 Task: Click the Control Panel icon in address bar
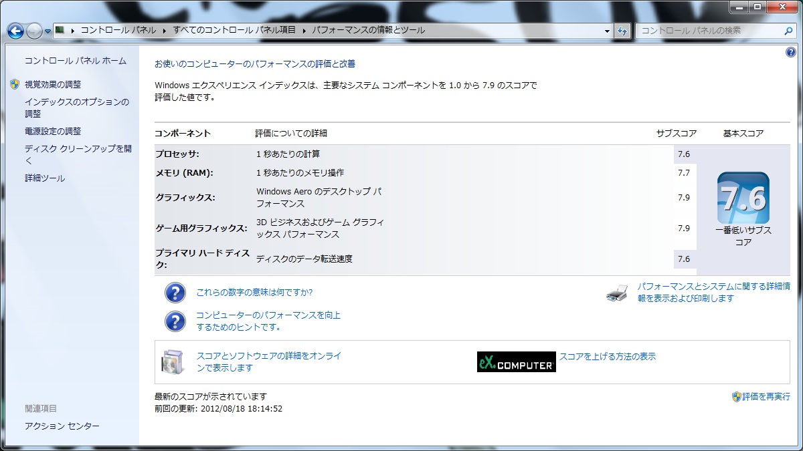60,30
